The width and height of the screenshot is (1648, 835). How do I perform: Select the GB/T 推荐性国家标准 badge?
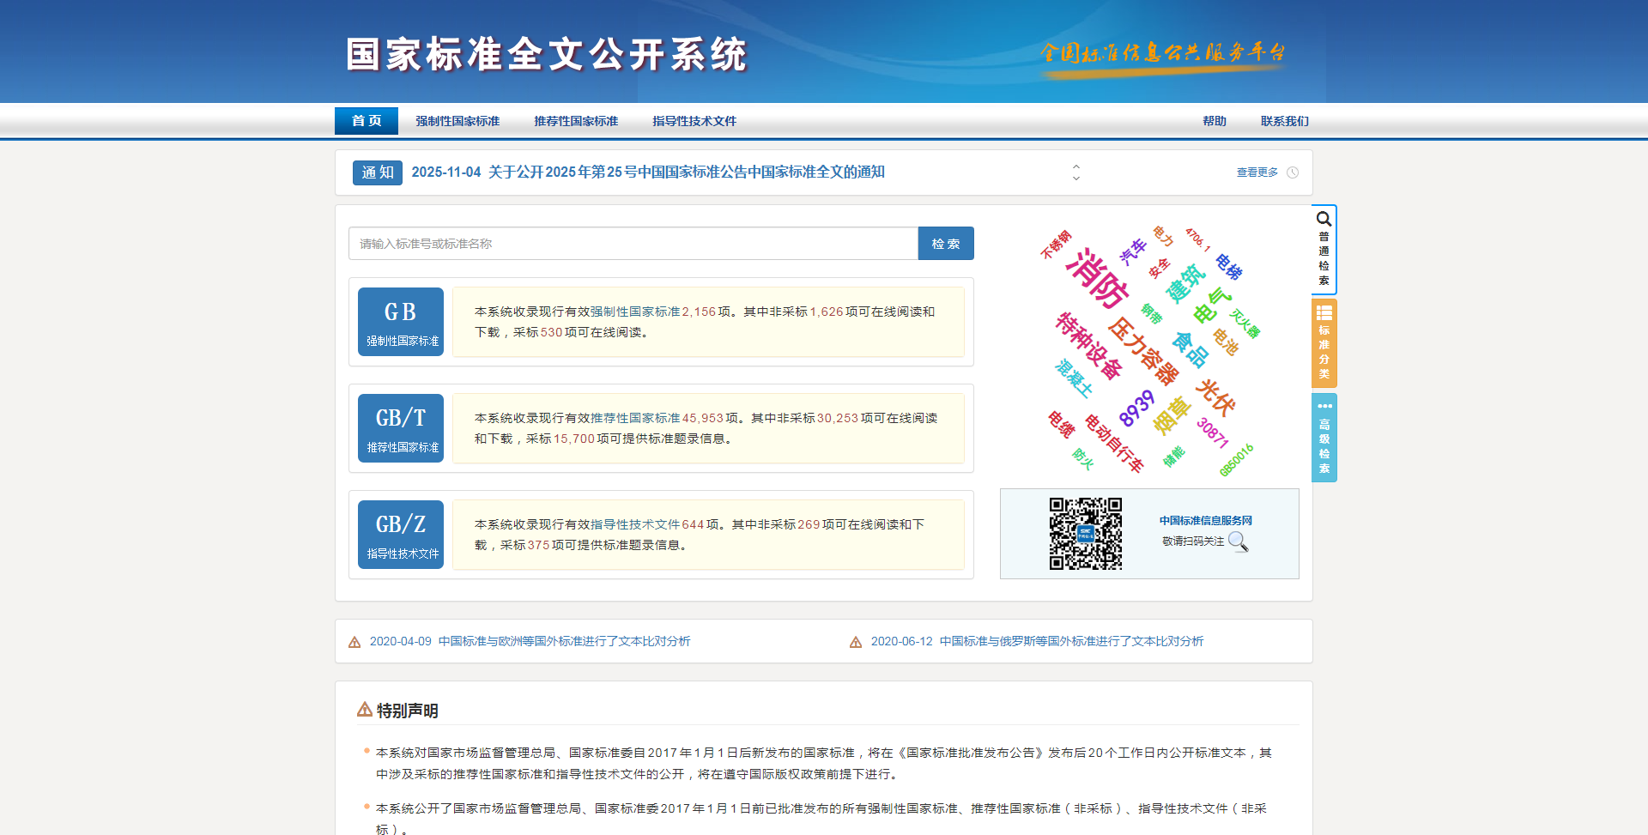point(400,427)
